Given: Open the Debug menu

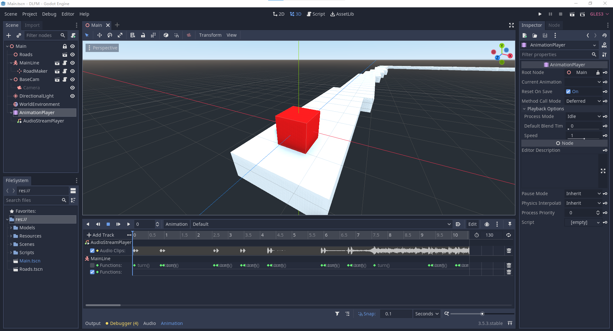Looking at the screenshot, I should pos(49,14).
